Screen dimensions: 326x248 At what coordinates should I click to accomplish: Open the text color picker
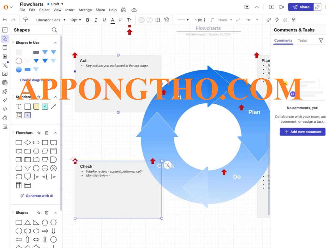click(112, 20)
